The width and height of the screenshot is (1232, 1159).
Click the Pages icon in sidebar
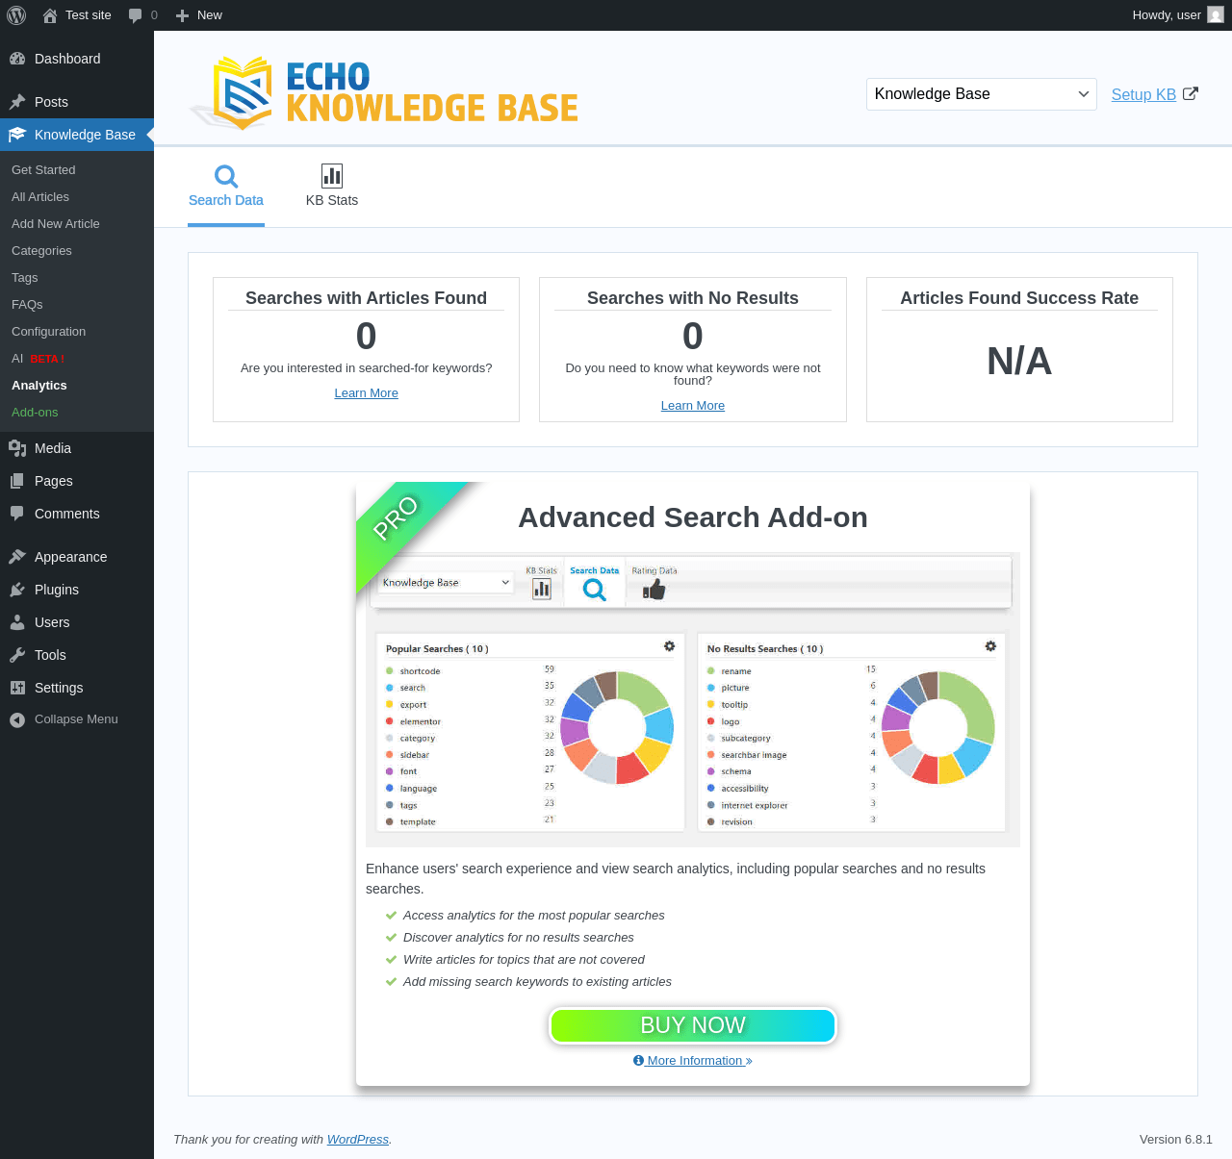(17, 481)
